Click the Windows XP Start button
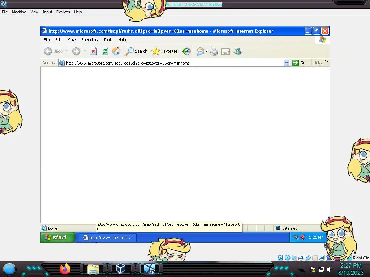The width and height of the screenshot is (370, 277). (58, 237)
